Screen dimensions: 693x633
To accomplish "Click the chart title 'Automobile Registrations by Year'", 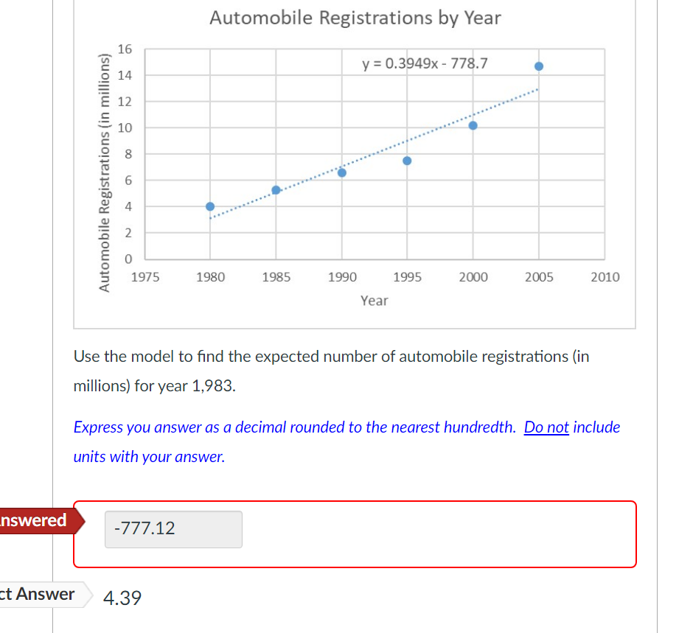I will (355, 18).
